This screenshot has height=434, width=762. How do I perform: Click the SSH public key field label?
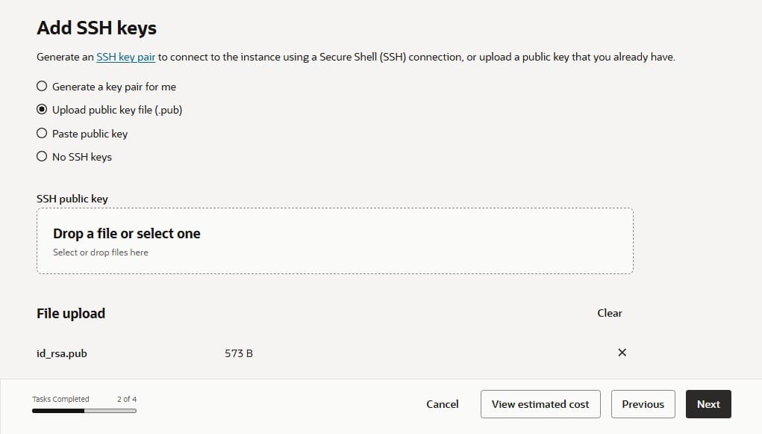72,199
